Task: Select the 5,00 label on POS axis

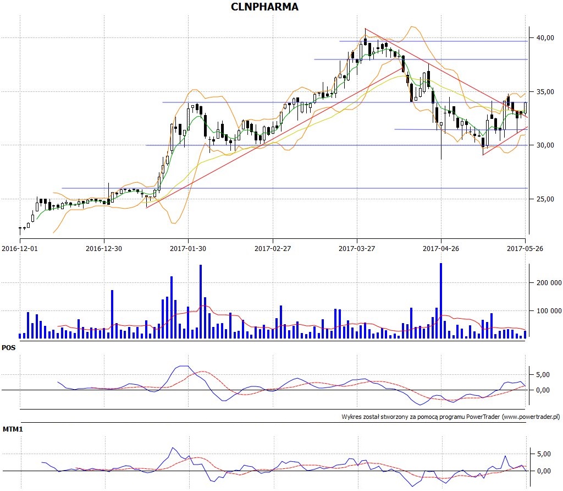Action: (x=543, y=374)
